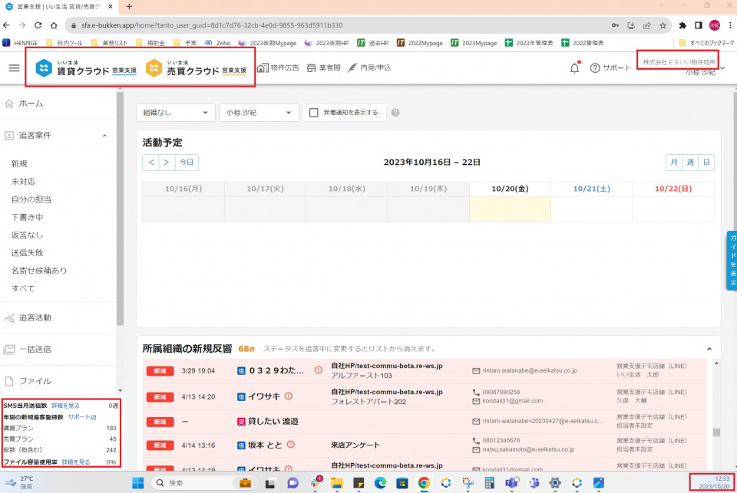Expand the user account dropdown for 小椋 沙紀
The image size is (737, 493).
pyautogui.click(x=722, y=68)
